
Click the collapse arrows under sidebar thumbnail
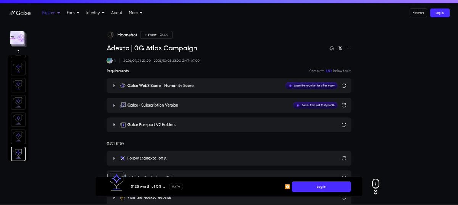tap(18, 51)
